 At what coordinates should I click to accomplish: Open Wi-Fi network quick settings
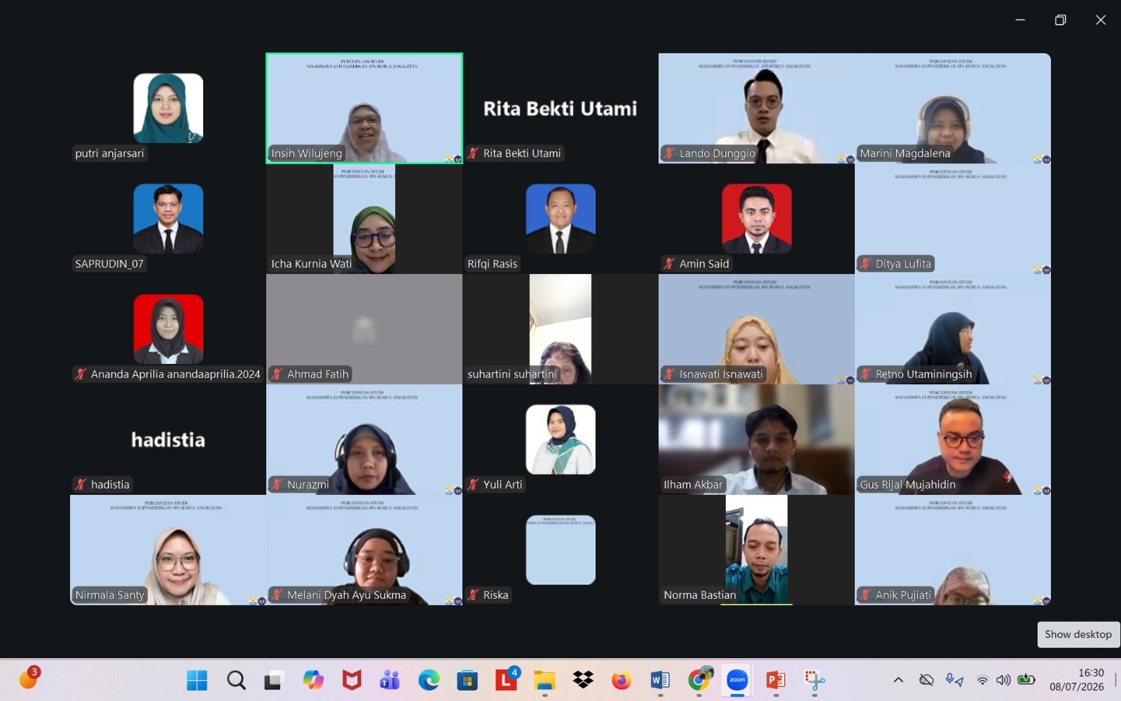982,680
